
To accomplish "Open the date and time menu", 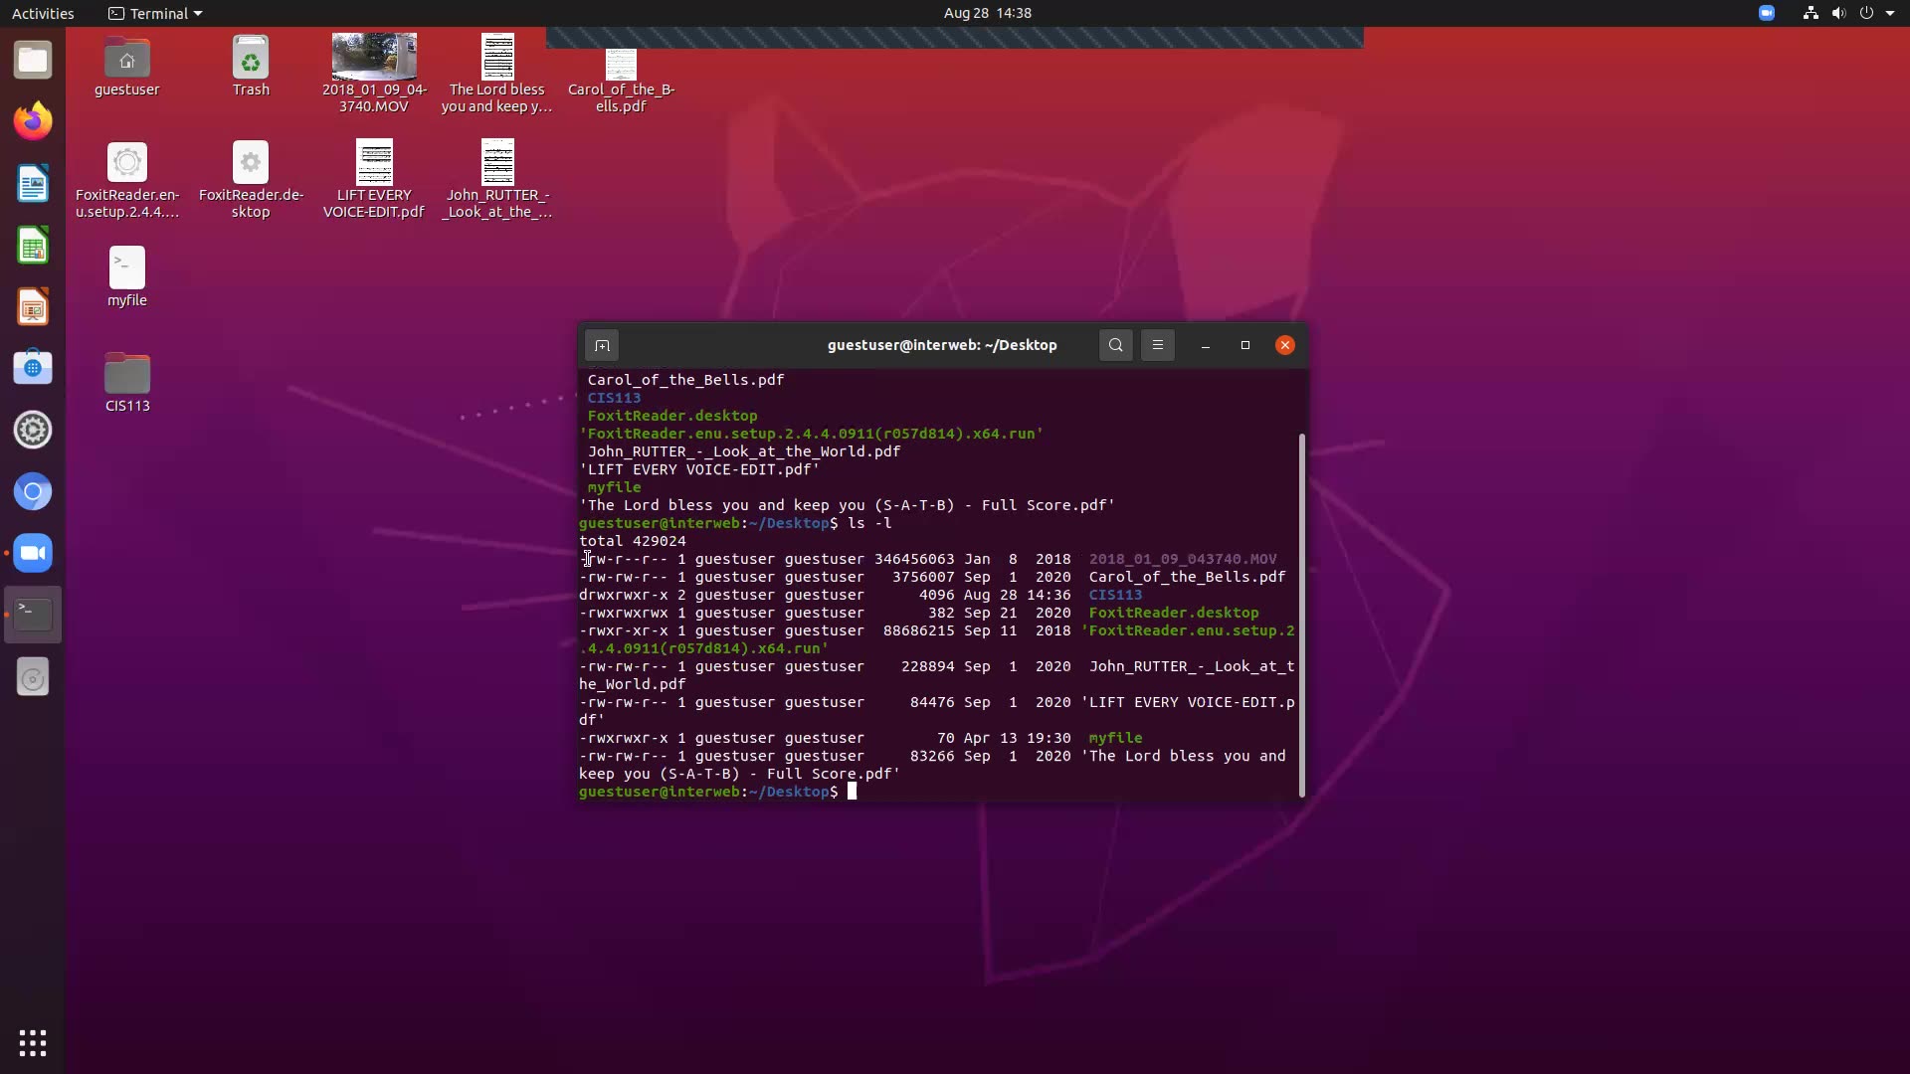I will tap(986, 13).
